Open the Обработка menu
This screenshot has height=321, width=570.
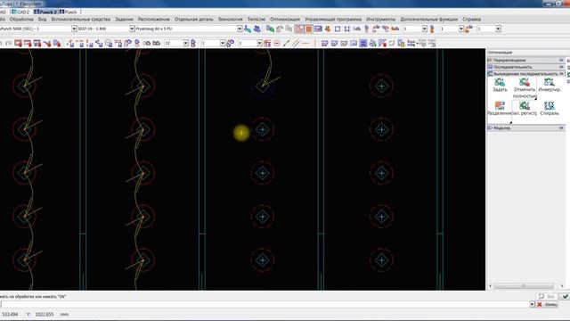[x=21, y=19]
